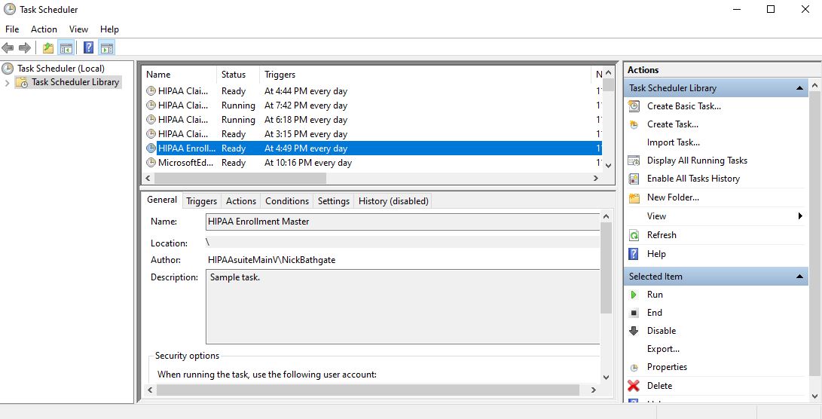Click the New Folder icon
This screenshot has width=822, height=419.
point(634,197)
